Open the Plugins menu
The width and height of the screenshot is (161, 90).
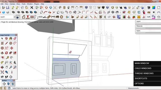36,4
